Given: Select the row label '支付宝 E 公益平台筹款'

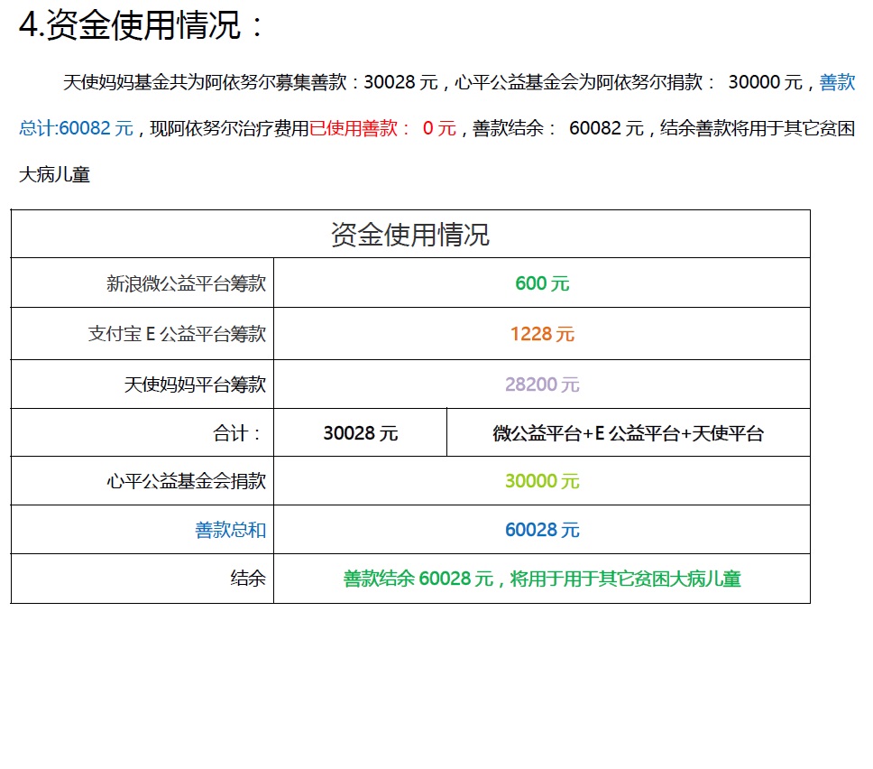Looking at the screenshot, I should click(x=177, y=334).
